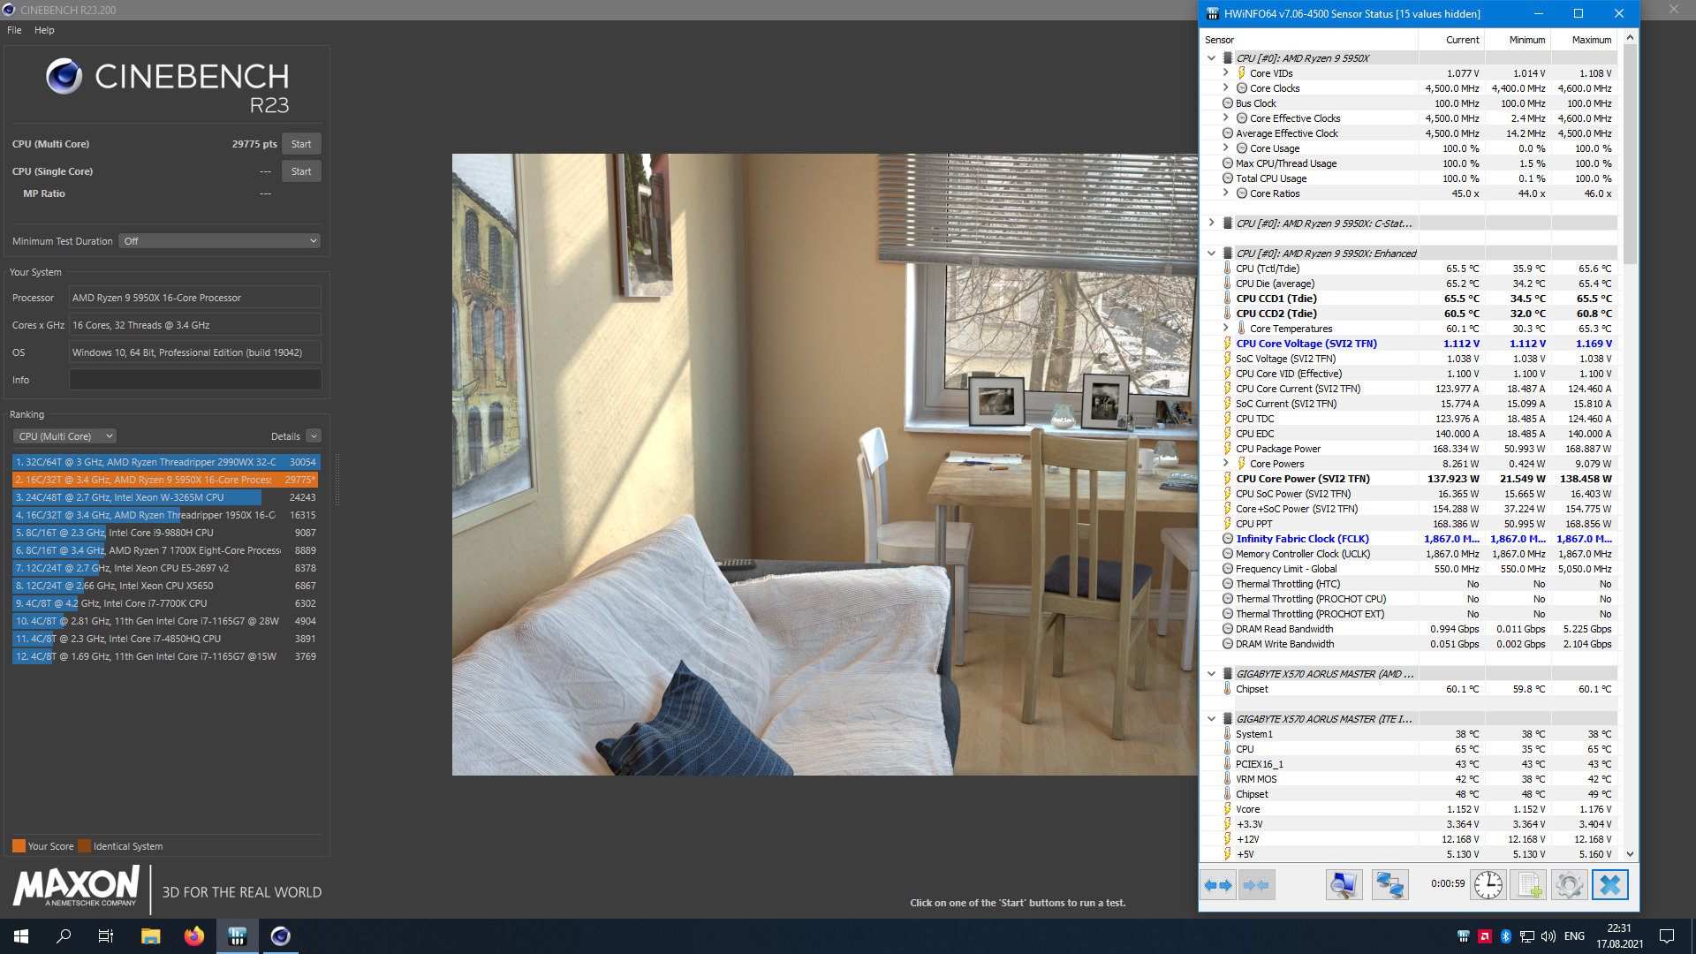The image size is (1696, 954).
Task: Toggle the ranking Details arrow button
Action: point(314,436)
